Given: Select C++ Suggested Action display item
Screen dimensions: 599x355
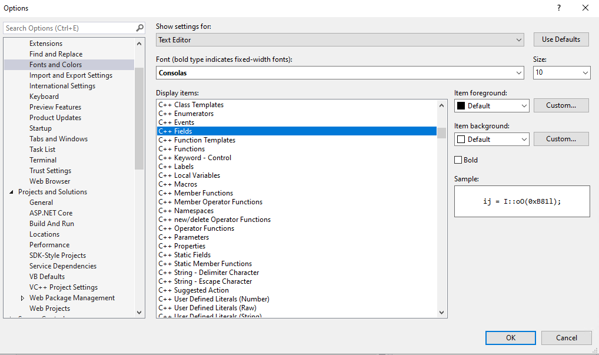Looking at the screenshot, I should click(x=297, y=290).
